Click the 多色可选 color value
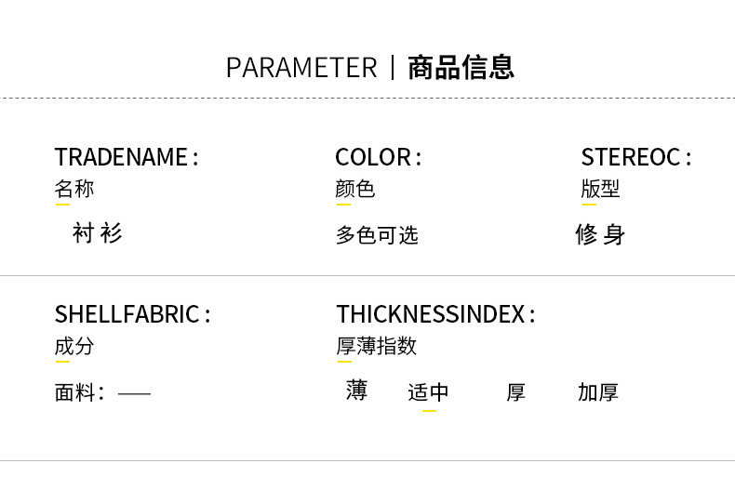This screenshot has width=735, height=490. 377,235
